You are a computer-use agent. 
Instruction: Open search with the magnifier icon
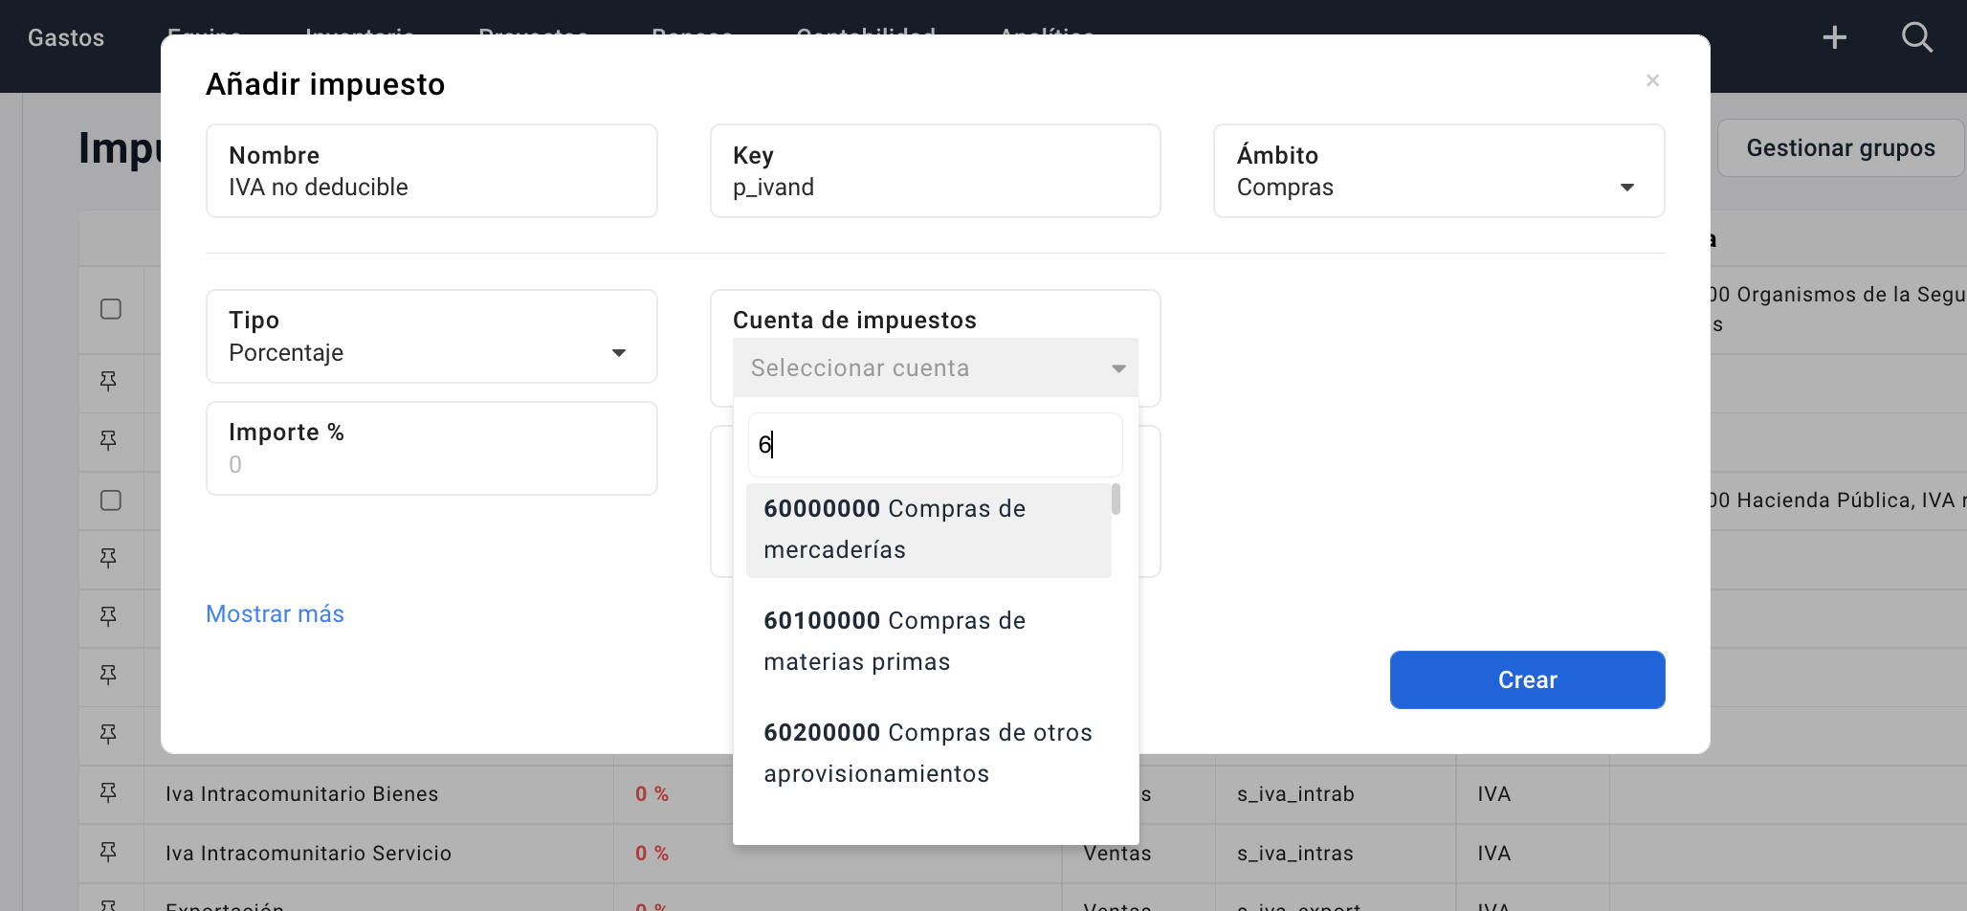pos(1917,37)
